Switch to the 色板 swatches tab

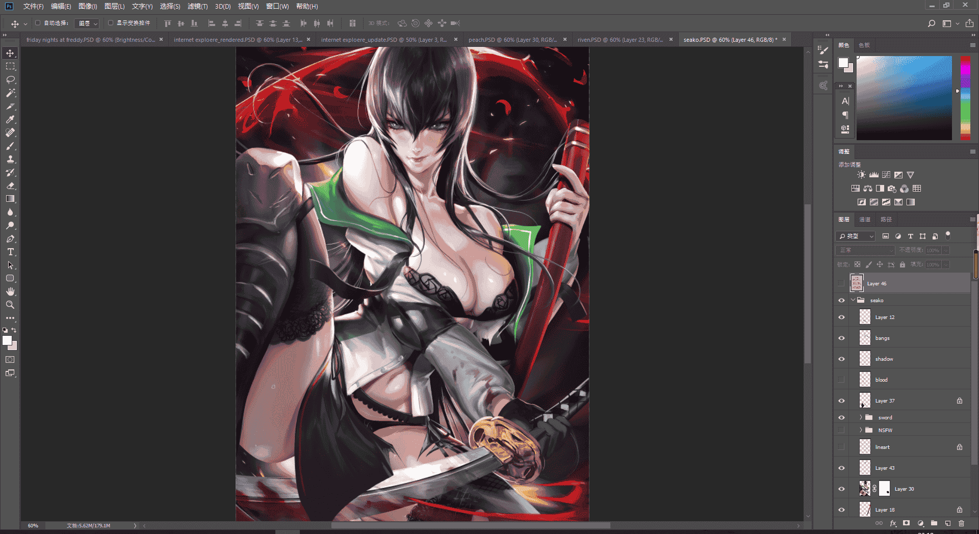[x=864, y=45]
